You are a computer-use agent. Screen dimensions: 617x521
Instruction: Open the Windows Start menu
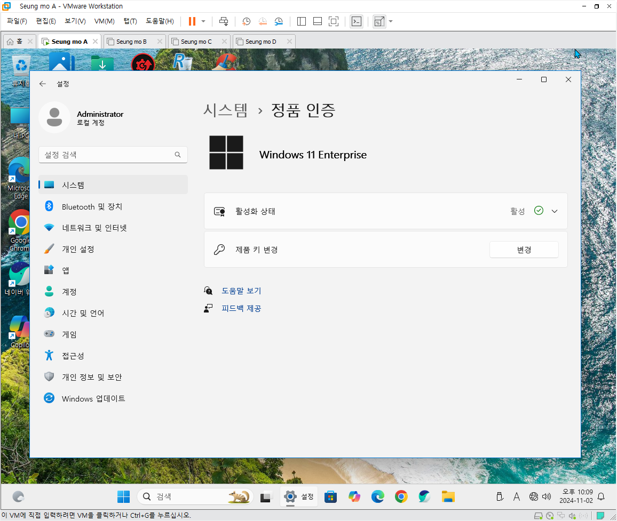(123, 496)
